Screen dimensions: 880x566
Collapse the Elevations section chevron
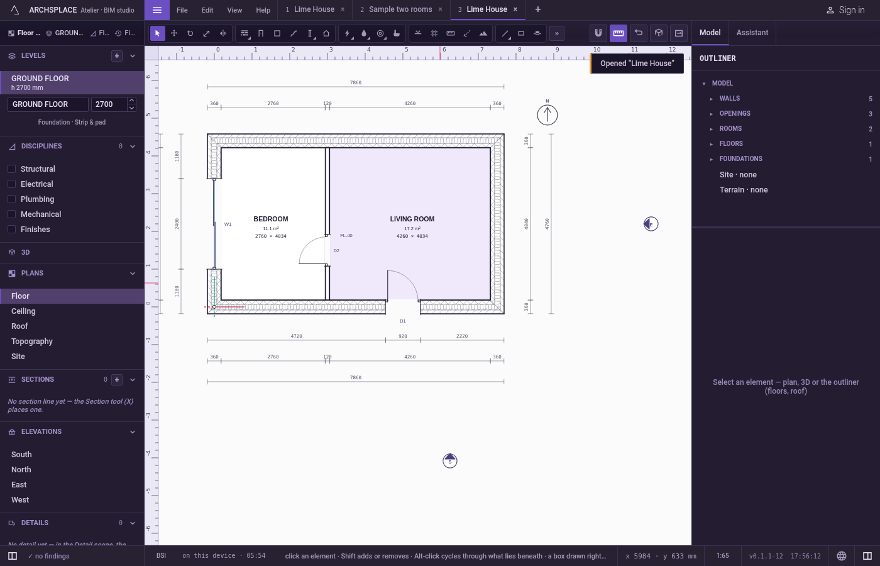point(133,432)
